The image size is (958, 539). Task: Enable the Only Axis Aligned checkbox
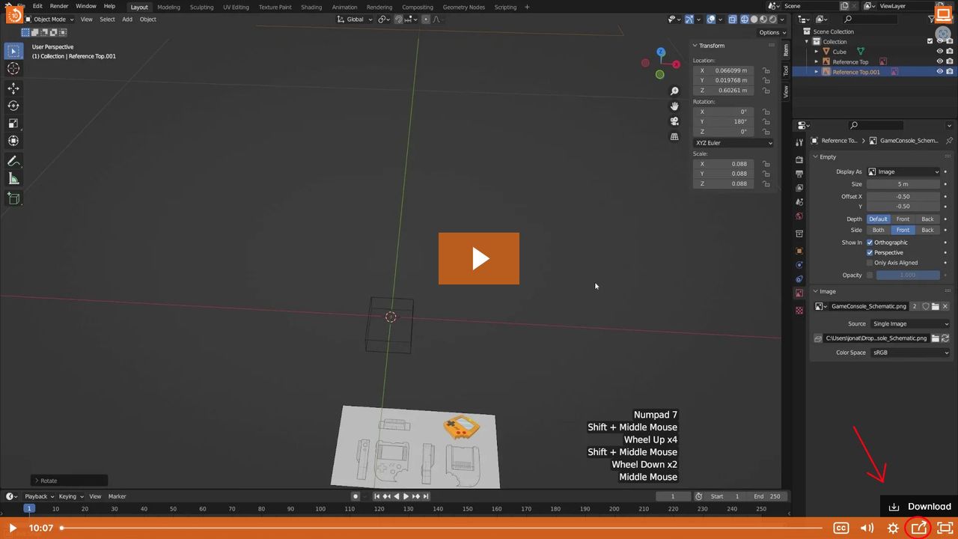(870, 263)
